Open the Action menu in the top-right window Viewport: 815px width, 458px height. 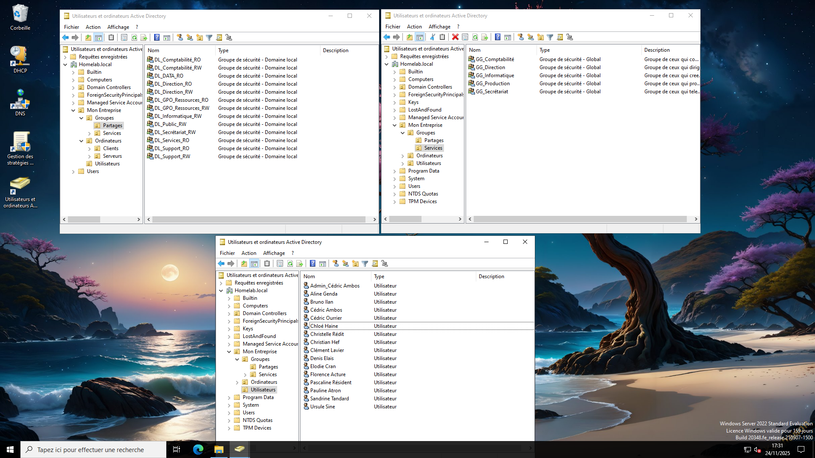pos(414,27)
